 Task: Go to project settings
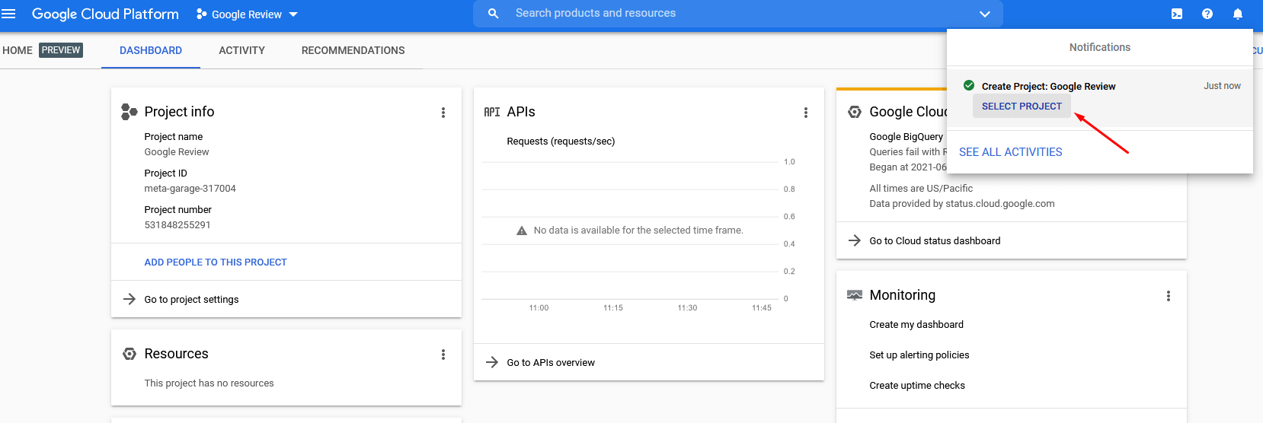192,300
